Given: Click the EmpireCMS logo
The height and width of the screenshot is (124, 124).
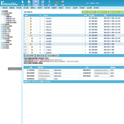Looking at the screenshot, I should click(x=9, y=3).
